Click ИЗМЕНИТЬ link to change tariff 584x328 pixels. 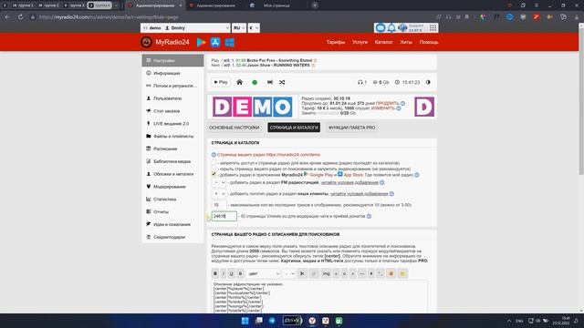click(383, 108)
